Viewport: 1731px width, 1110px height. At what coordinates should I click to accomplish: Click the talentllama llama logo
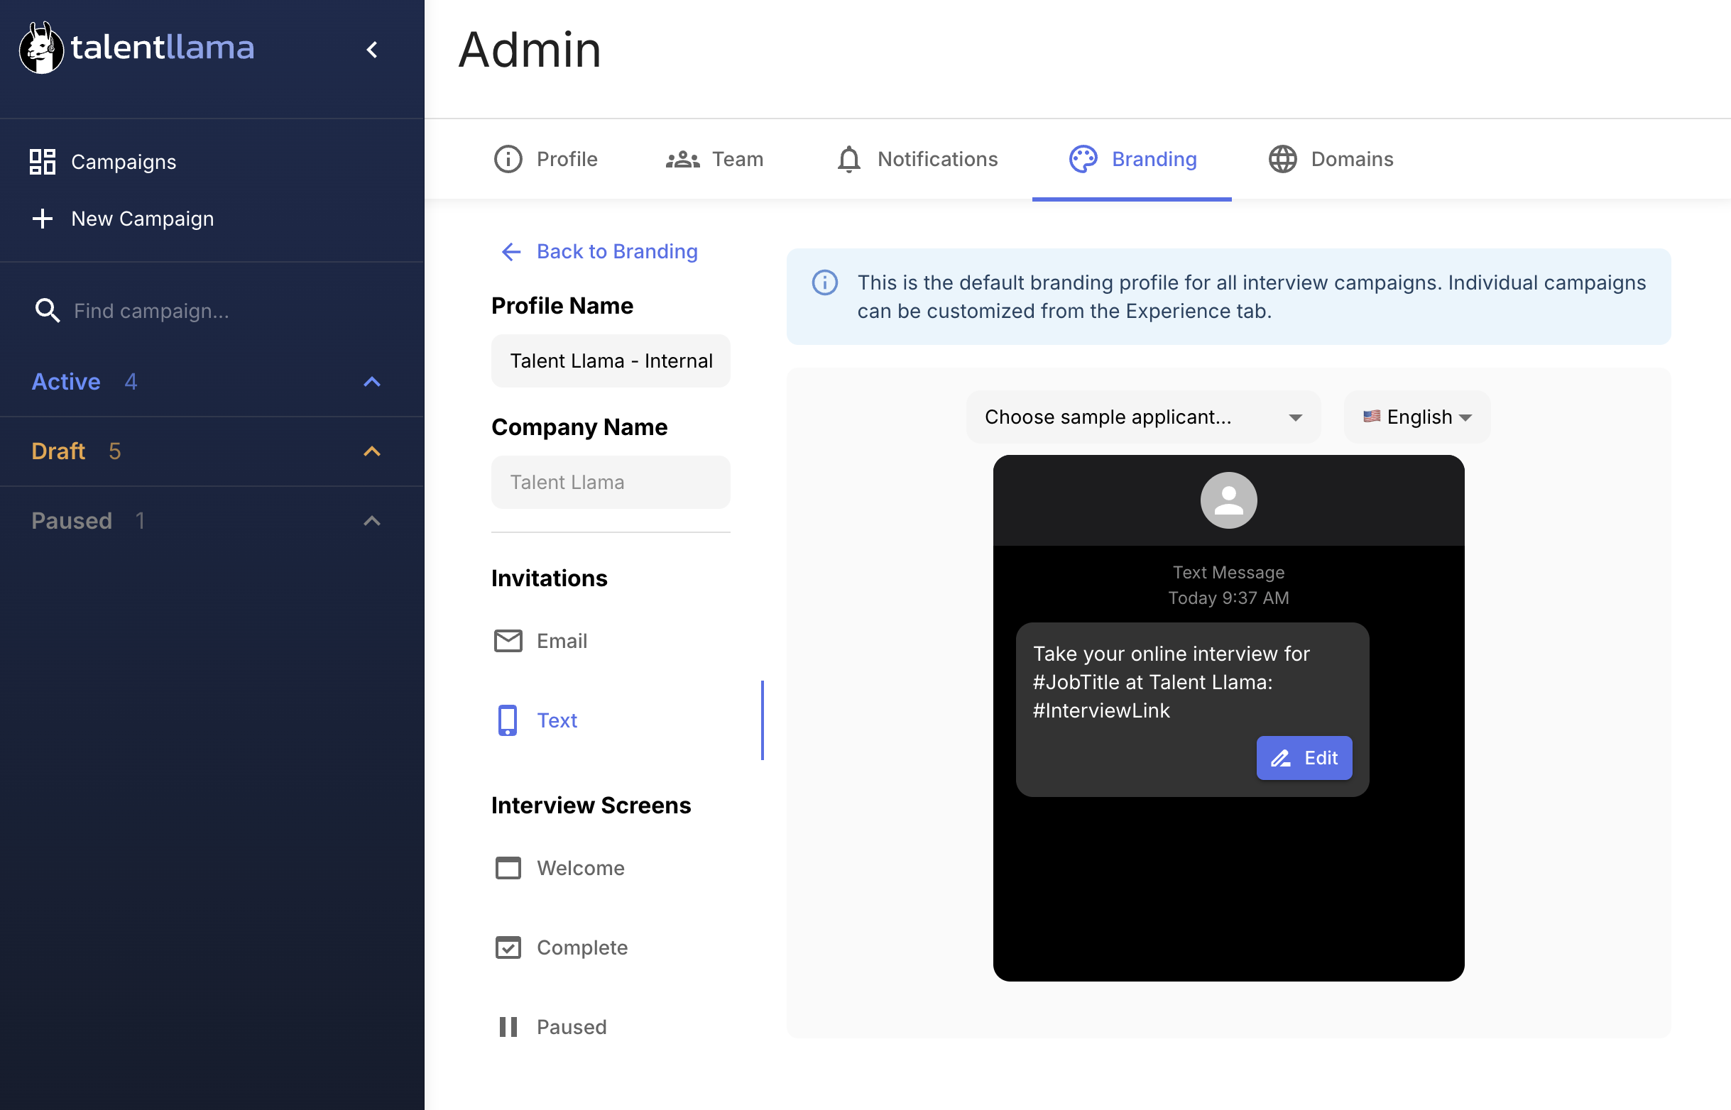coord(40,48)
